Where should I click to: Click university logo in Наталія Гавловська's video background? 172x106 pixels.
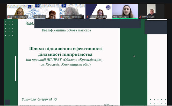[62, 5]
